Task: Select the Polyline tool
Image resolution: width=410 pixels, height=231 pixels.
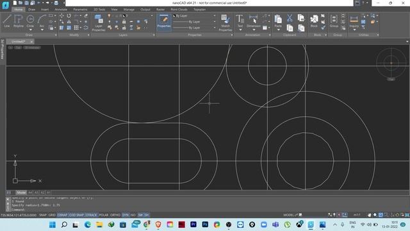Action: point(19,21)
